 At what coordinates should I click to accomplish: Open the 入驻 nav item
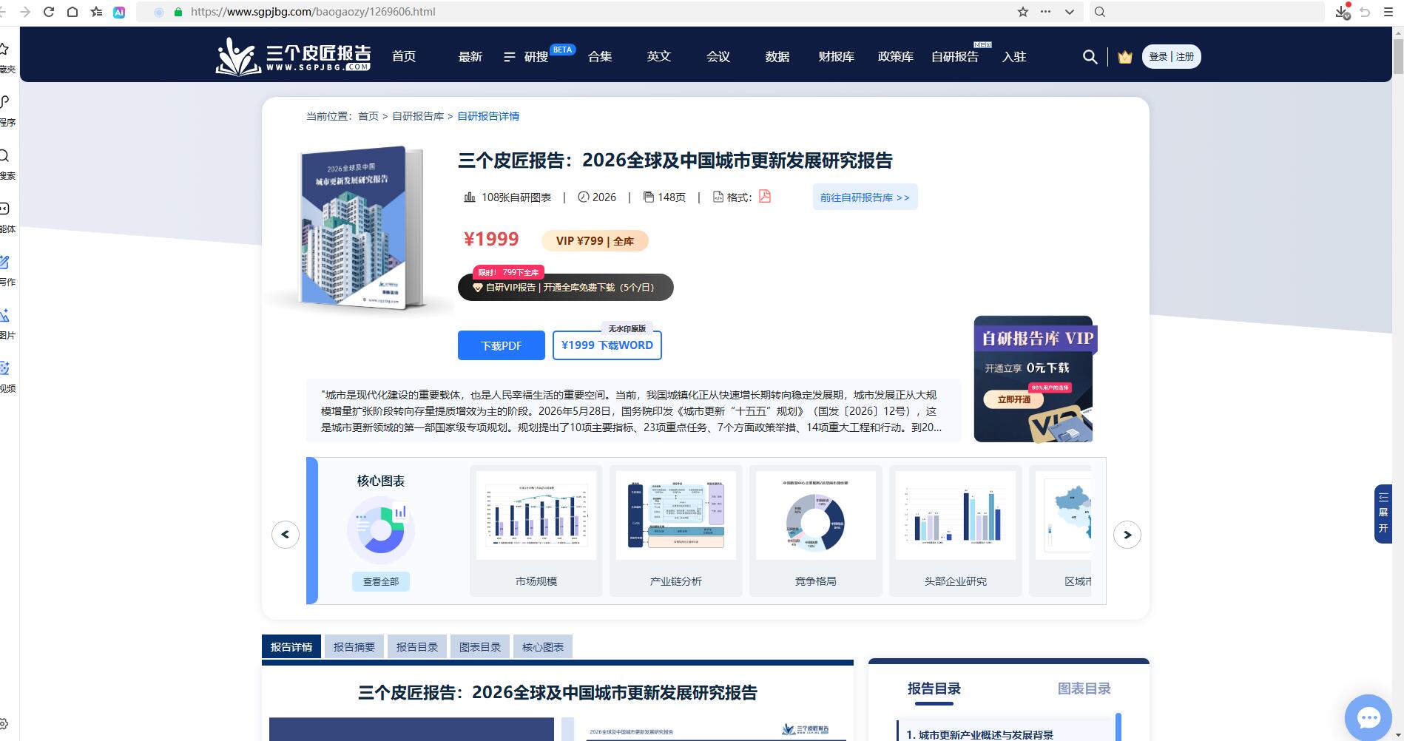1014,57
